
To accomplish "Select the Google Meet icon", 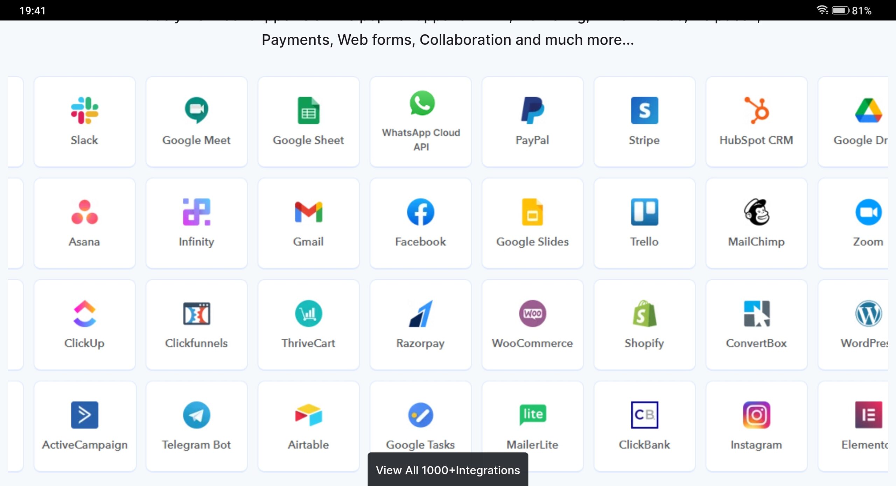I will (196, 110).
